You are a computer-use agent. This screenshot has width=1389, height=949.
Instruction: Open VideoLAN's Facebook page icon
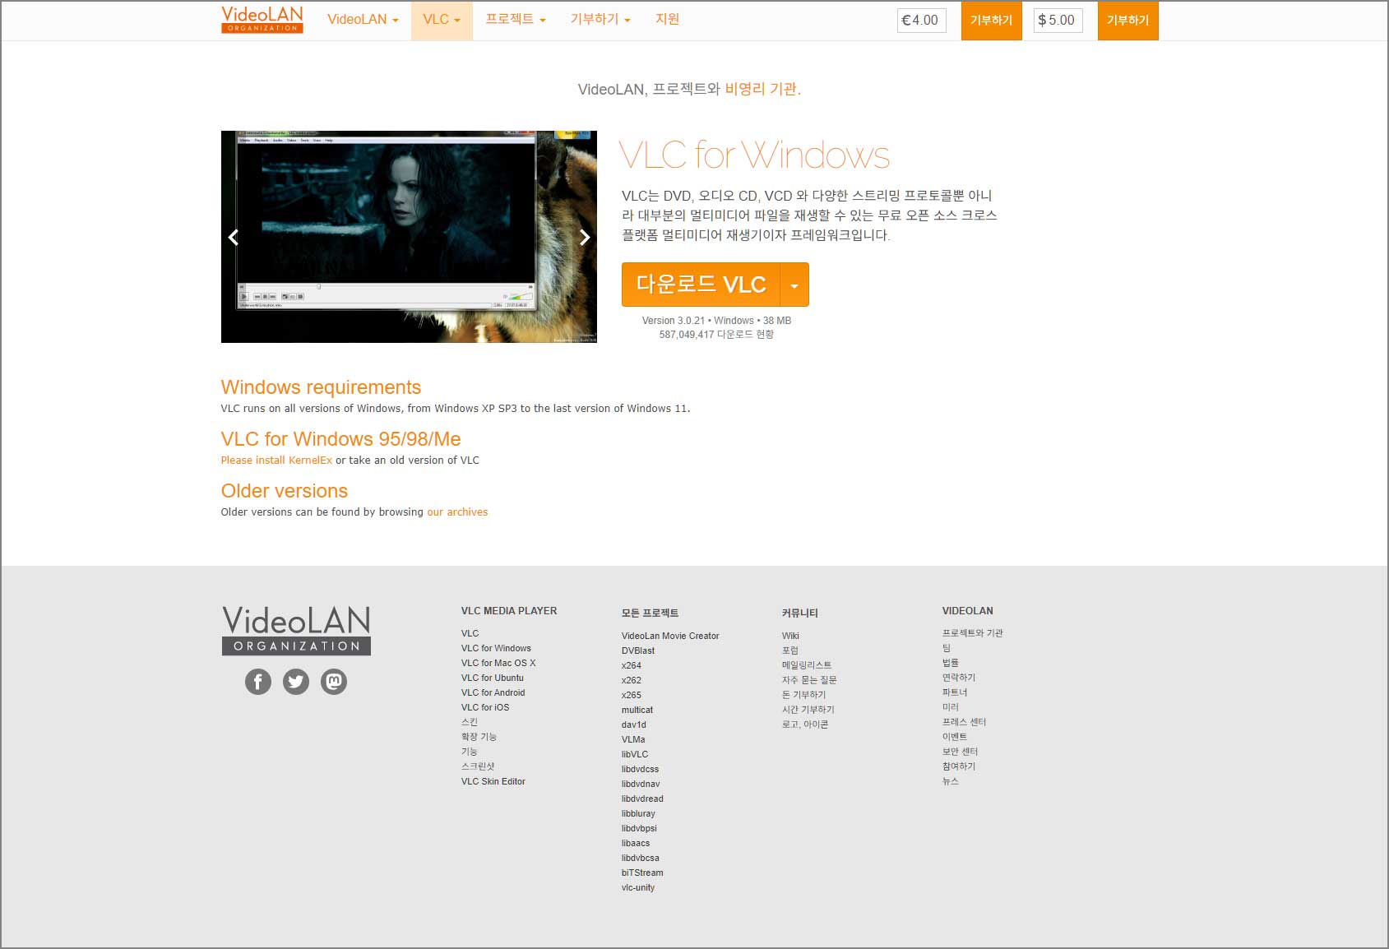pos(257,682)
